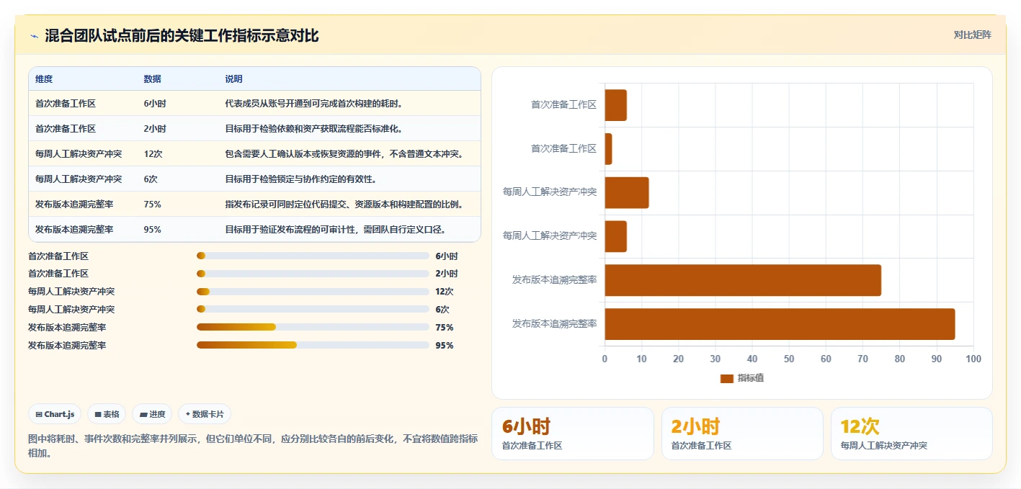Click the longest chart bar reaching 95

click(x=780, y=324)
